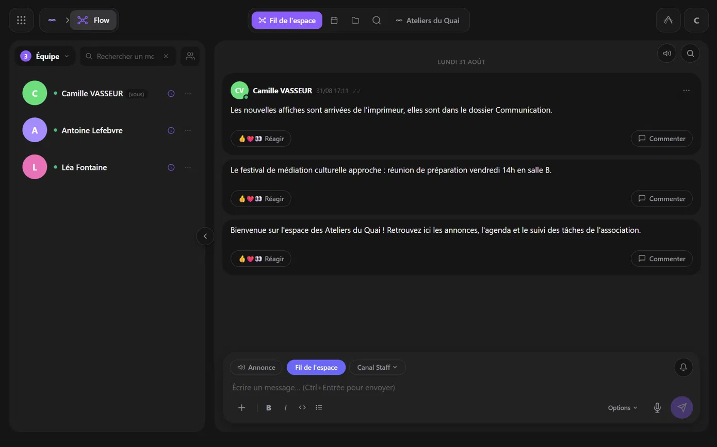Image resolution: width=717 pixels, height=447 pixels.
Task: Expand the Équipe dropdown
Action: coord(45,56)
